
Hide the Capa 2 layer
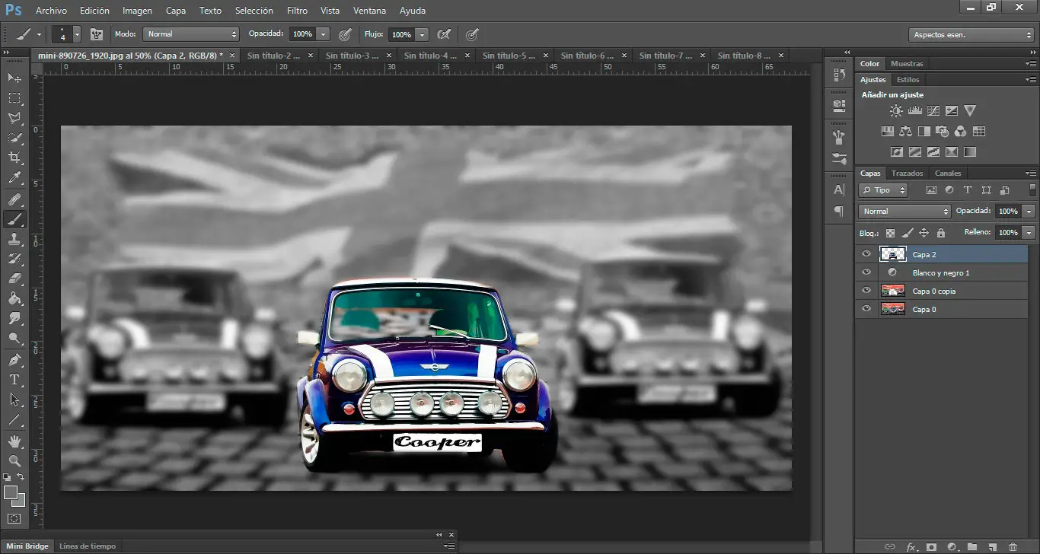tap(866, 254)
